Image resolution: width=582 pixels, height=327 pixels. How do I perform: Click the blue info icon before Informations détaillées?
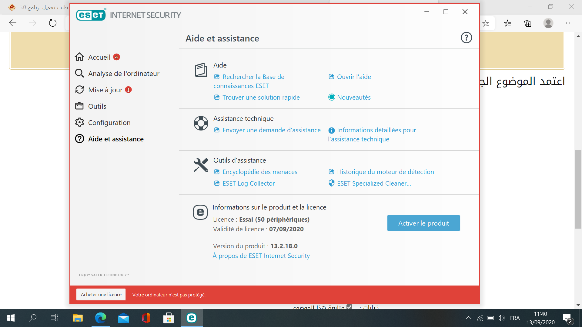332,130
